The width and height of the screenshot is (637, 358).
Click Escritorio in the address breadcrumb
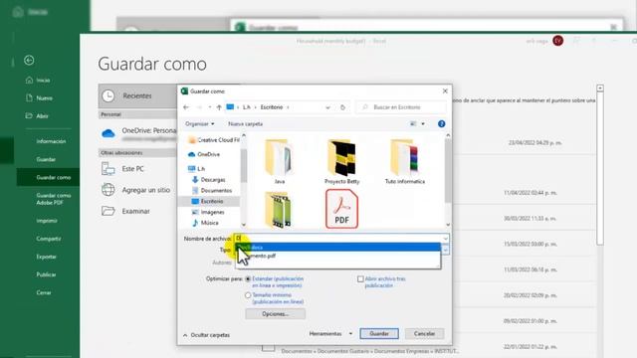(x=272, y=107)
